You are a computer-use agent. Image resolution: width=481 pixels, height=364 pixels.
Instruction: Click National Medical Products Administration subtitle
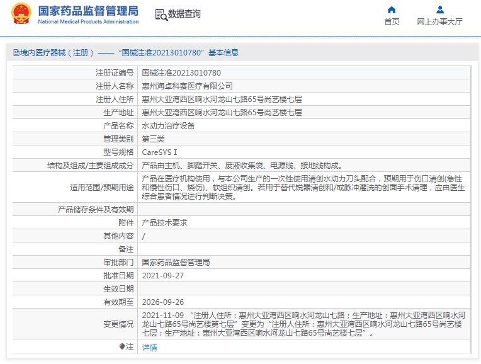(88, 22)
